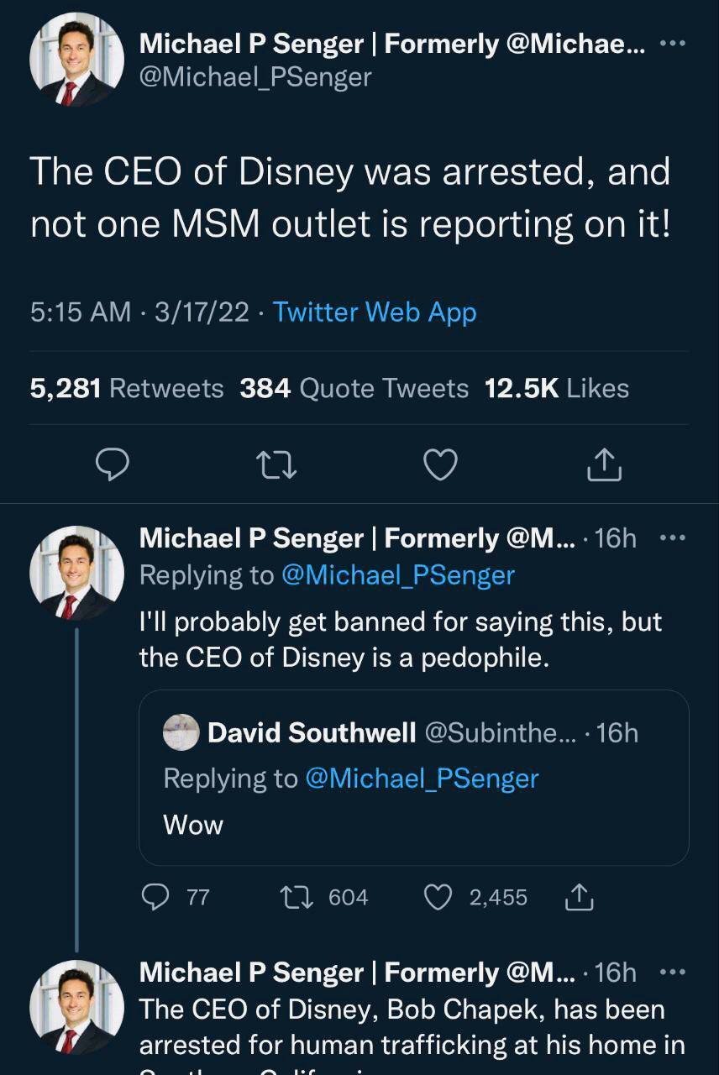Share the reply with 2,455 likes
719x1075 pixels.
[579, 897]
